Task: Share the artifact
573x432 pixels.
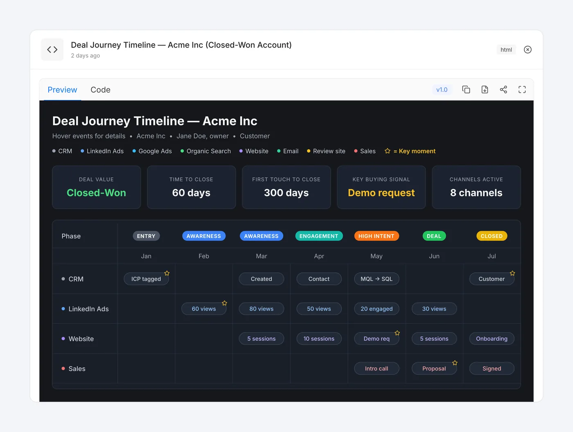Action: 503,90
